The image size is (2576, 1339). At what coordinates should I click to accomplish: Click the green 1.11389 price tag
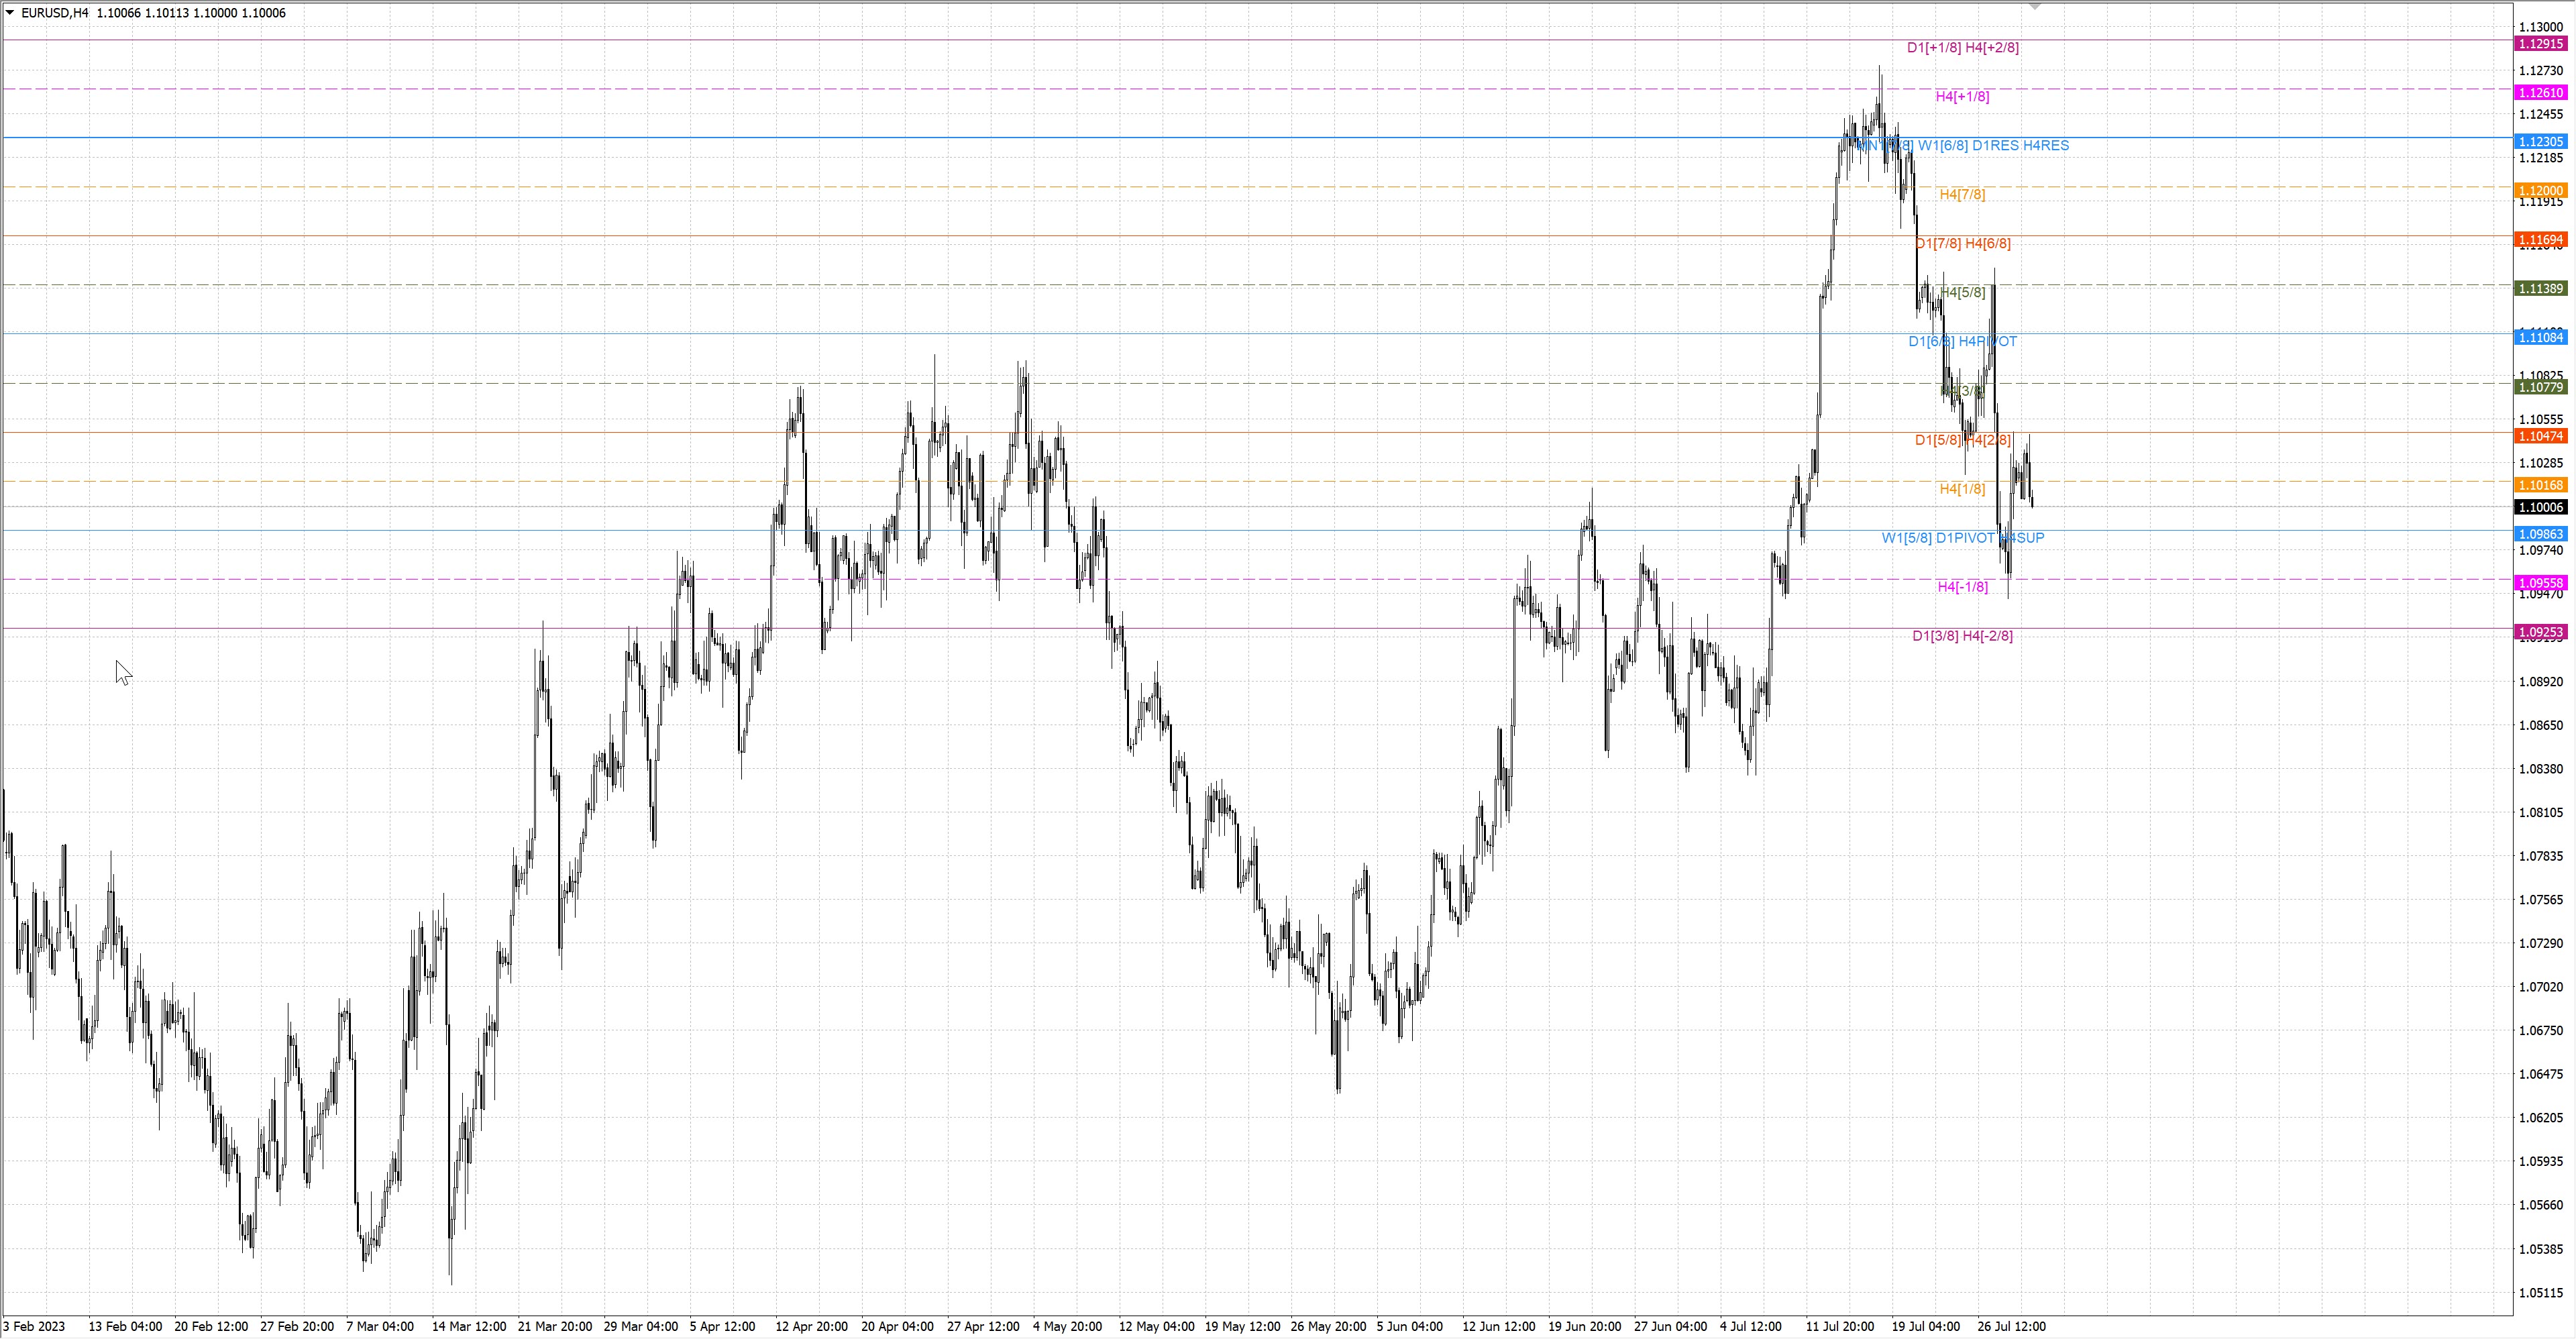pyautogui.click(x=2540, y=289)
